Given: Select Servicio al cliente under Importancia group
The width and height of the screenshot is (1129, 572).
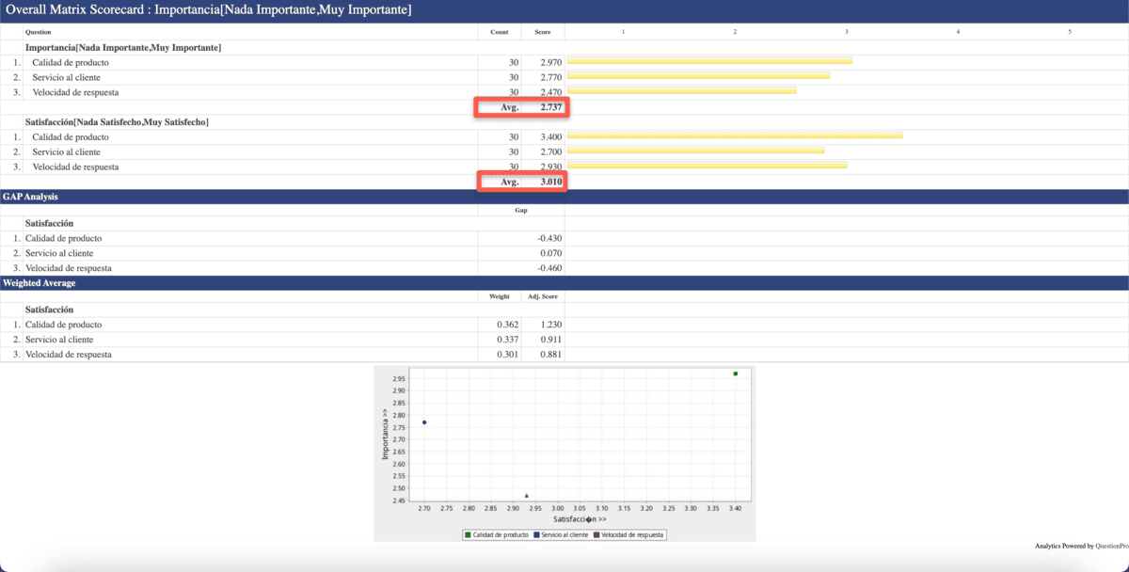Looking at the screenshot, I should [66, 77].
